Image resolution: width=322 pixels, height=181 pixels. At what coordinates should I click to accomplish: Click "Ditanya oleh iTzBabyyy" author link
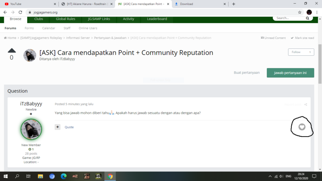point(57,59)
